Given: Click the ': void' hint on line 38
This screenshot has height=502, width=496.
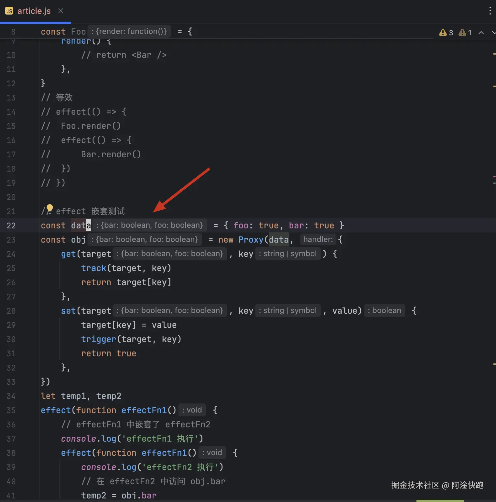Looking at the screenshot, I should (x=212, y=453).
